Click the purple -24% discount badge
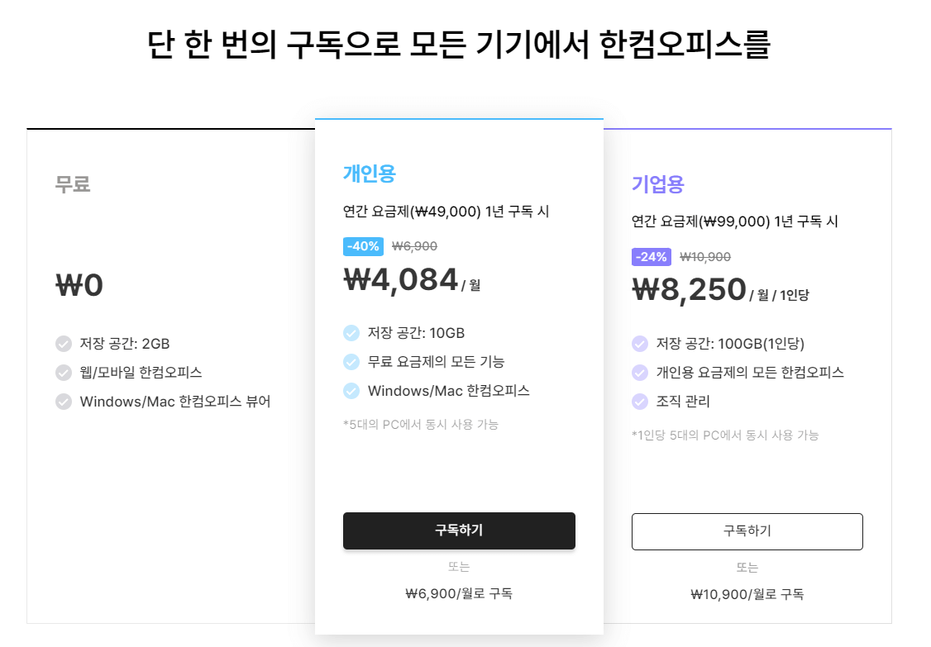 coord(650,257)
